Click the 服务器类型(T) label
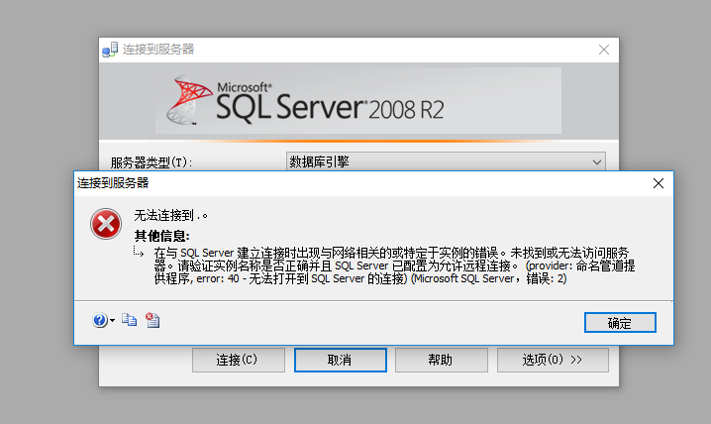This screenshot has height=424, width=711. pyautogui.click(x=152, y=161)
